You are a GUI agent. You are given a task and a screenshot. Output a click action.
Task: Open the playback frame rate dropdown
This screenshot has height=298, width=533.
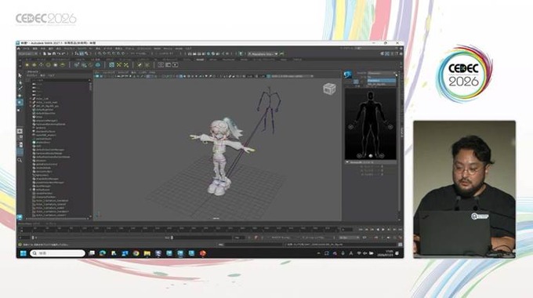pos(349,238)
